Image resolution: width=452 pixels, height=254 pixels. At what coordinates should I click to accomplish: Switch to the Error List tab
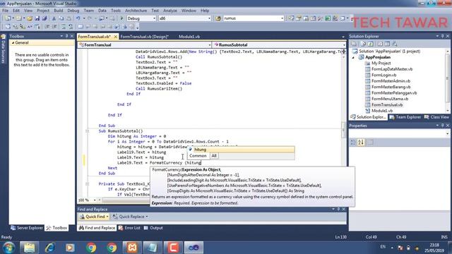[x=129, y=228]
